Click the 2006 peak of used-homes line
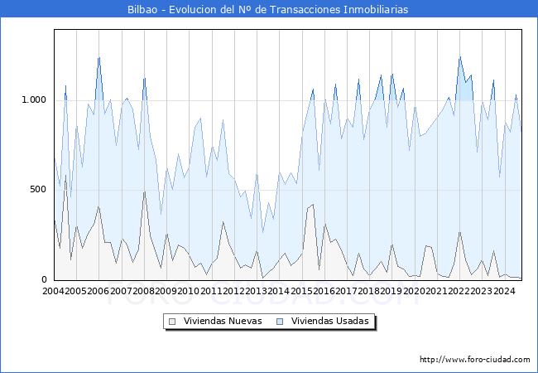The width and height of the screenshot is (538, 373). tap(98, 57)
